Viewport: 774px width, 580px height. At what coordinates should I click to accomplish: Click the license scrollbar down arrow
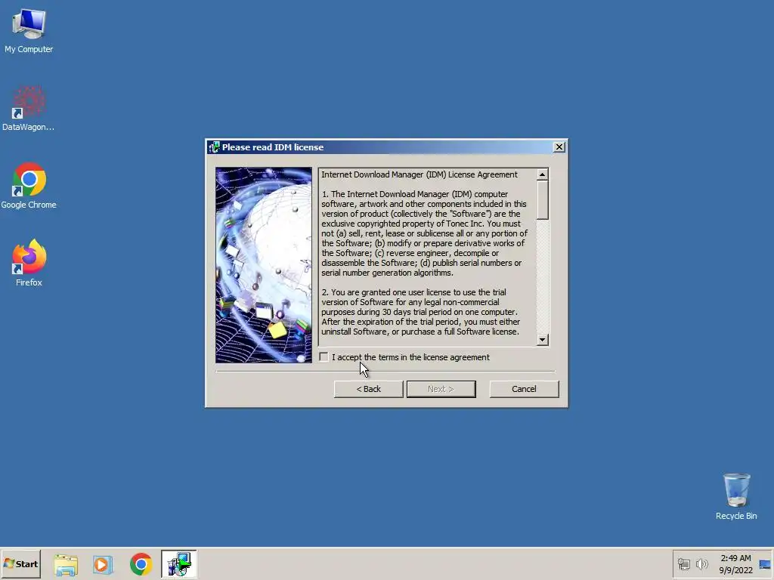543,339
